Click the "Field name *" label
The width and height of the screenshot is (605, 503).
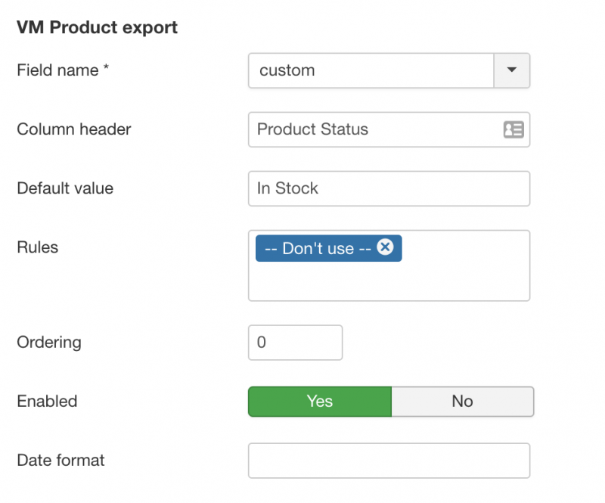click(x=63, y=70)
